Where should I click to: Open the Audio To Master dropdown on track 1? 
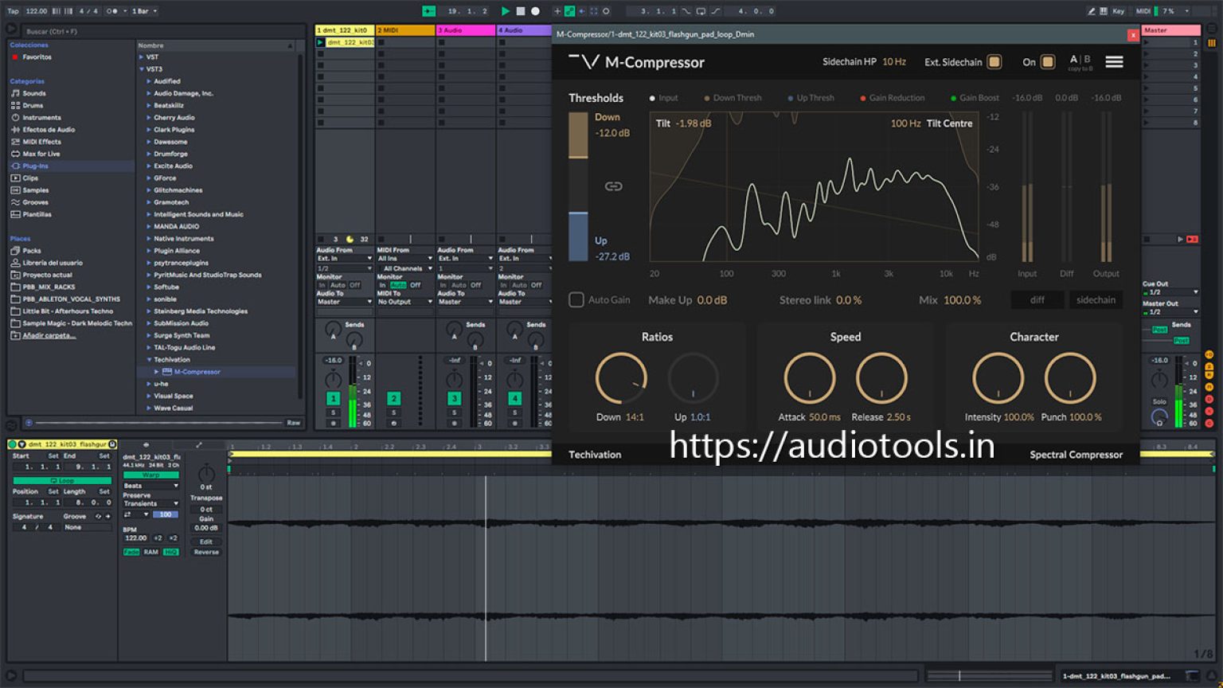click(342, 302)
